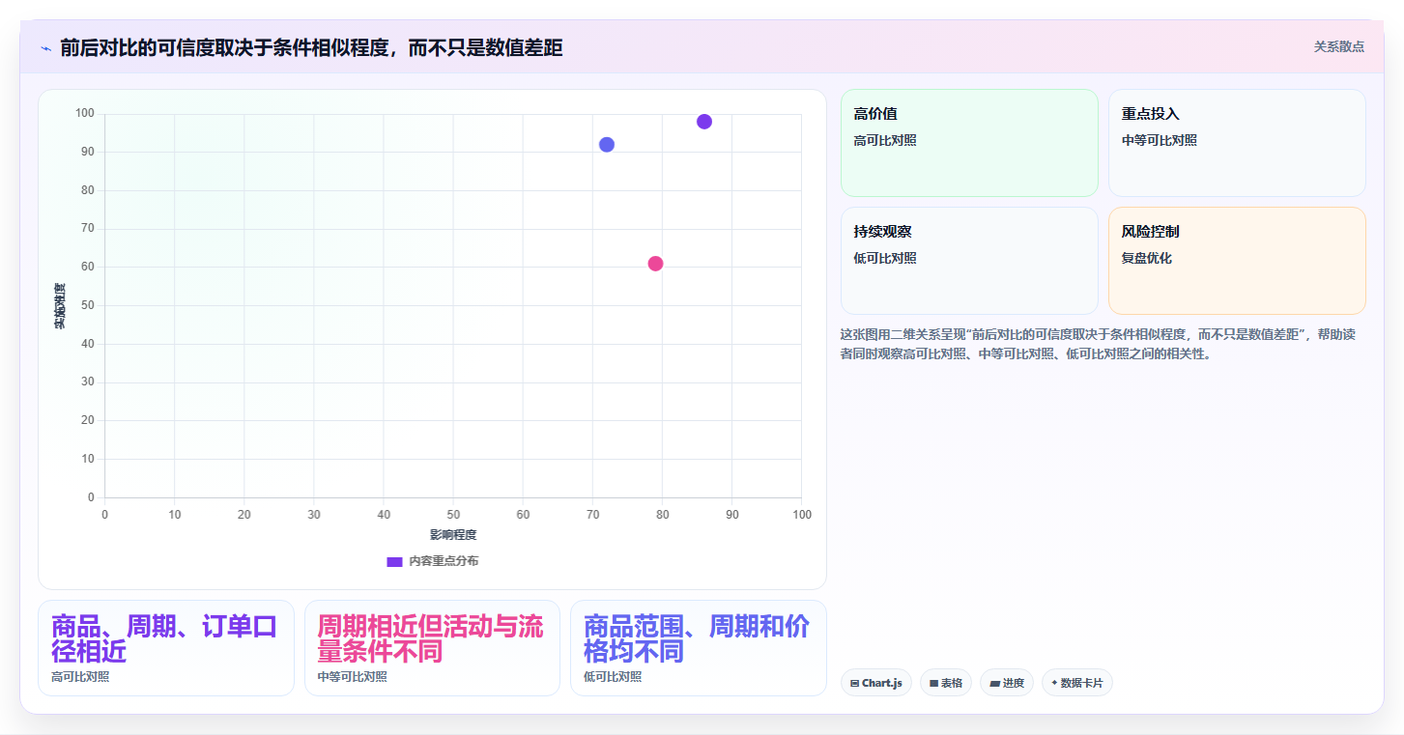Click the lightning icon before the title
Screen dimensions: 1404x735
coord(46,48)
